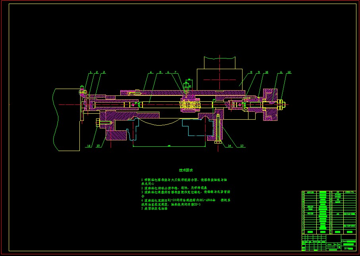Select part callout number '10'
The height and width of the screenshot is (256, 360).
click(267, 72)
